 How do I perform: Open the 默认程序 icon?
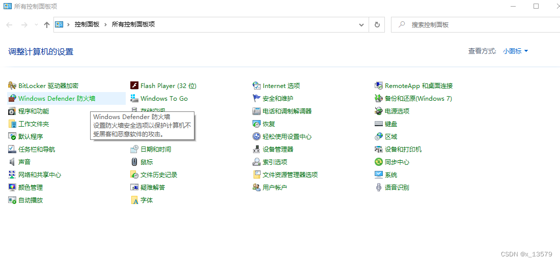click(12, 137)
